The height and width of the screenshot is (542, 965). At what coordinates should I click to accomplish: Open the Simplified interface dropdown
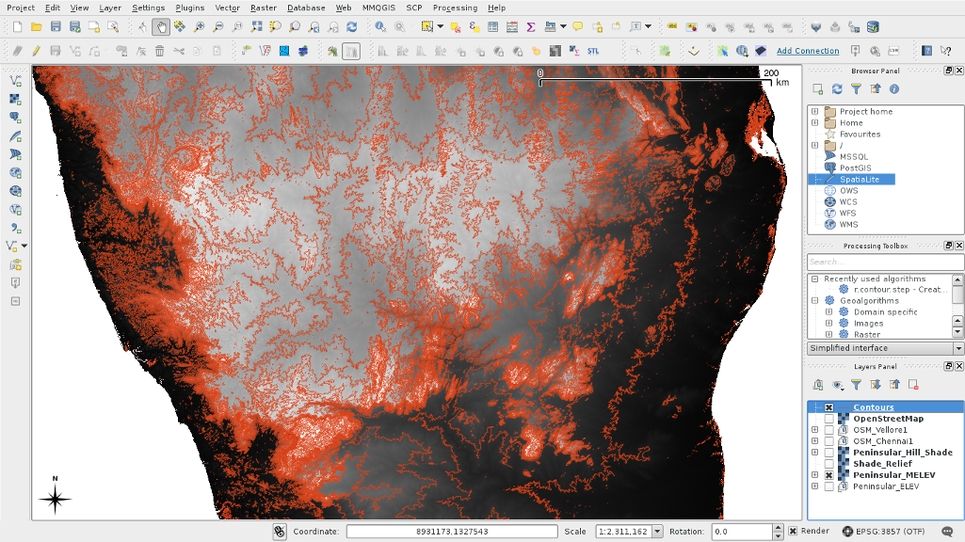click(x=958, y=348)
